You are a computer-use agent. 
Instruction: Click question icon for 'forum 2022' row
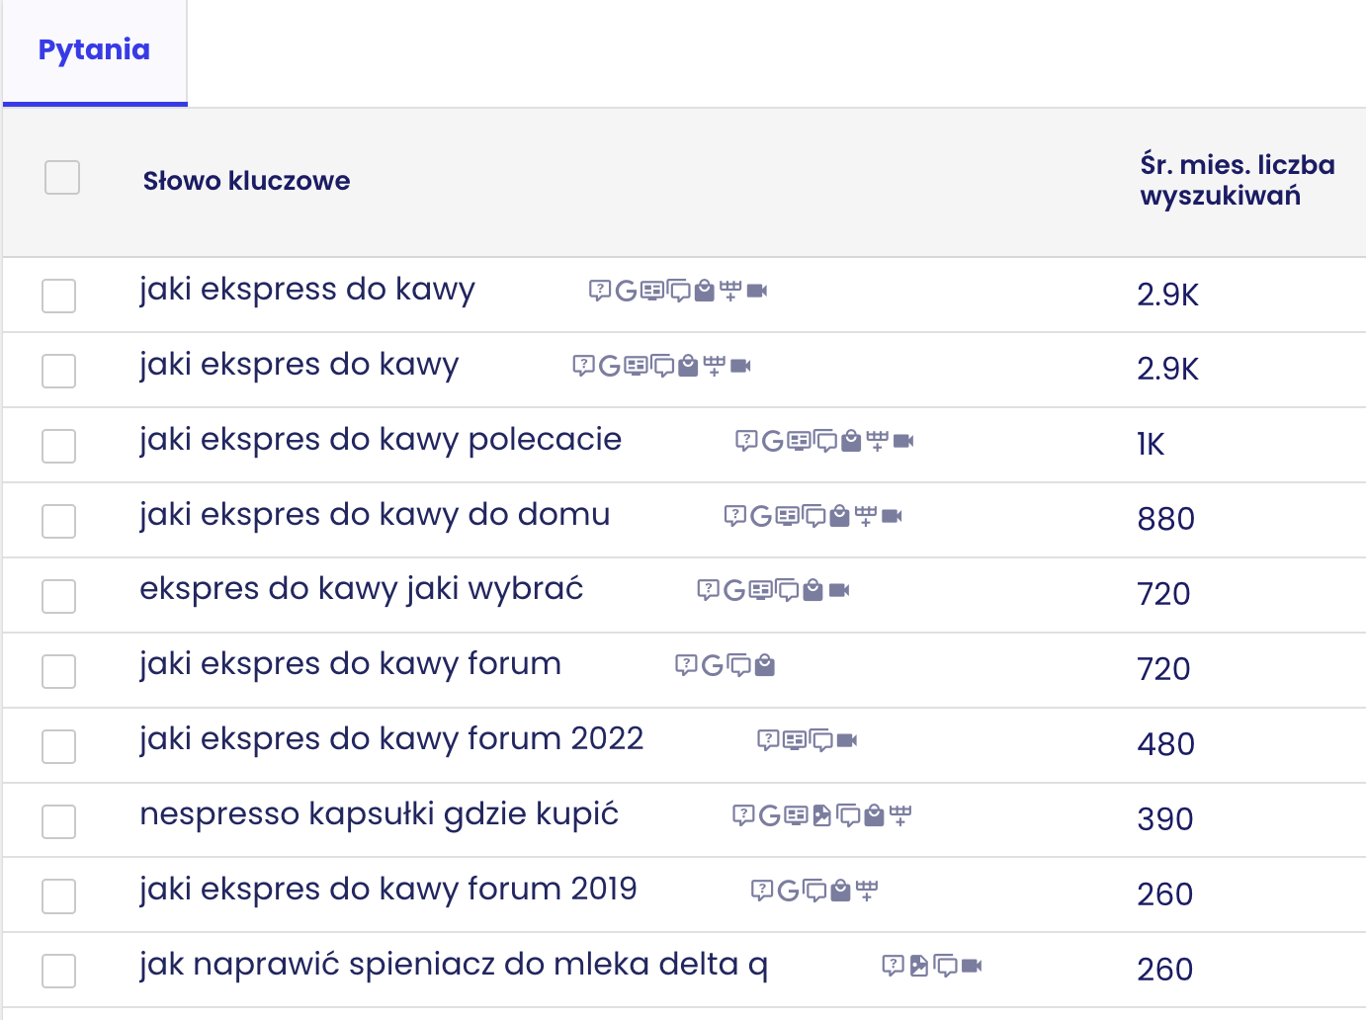click(768, 740)
